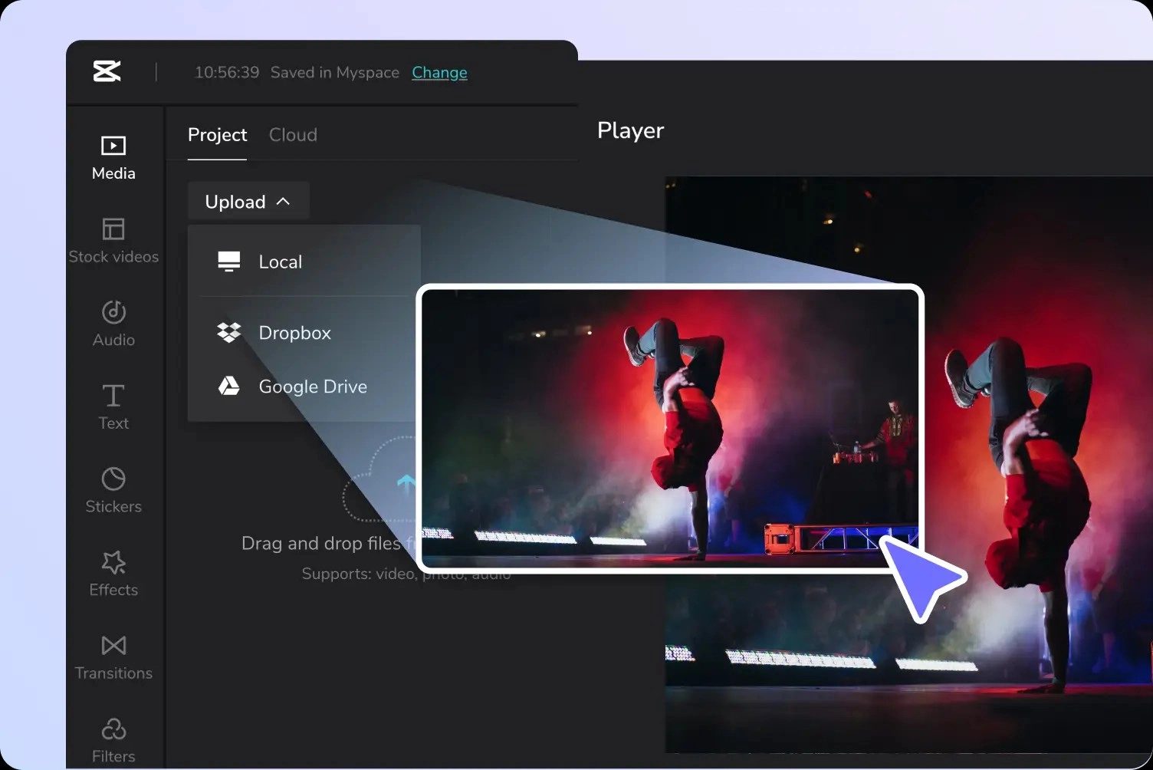
Task: Click the Change link
Action: [439, 73]
